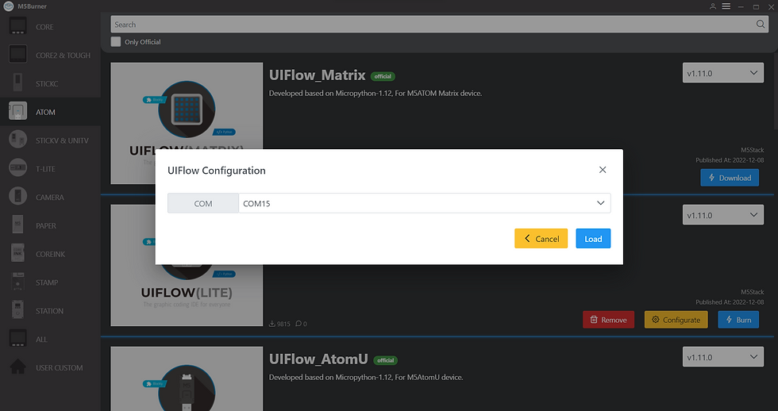Select the CORE device icon in sidebar
The height and width of the screenshot is (411, 778).
point(17,25)
